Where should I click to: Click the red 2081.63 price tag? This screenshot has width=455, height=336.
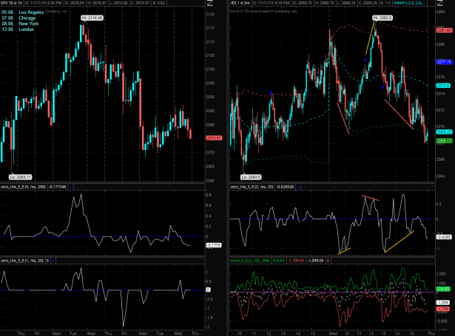click(442, 30)
